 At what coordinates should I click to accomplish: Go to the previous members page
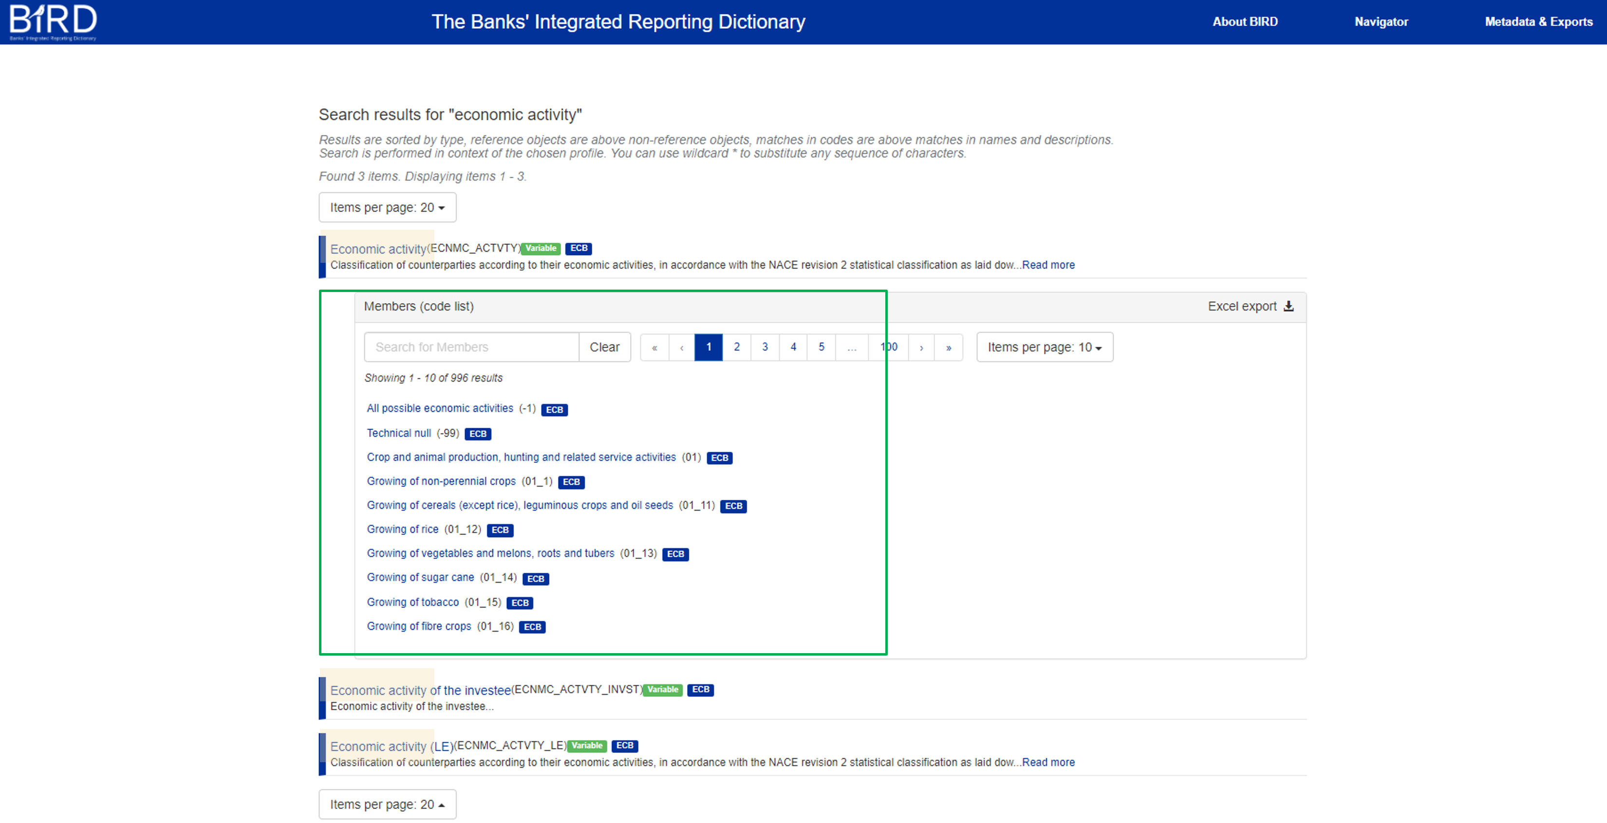tap(682, 347)
